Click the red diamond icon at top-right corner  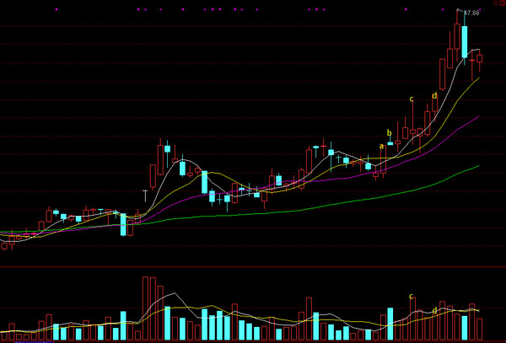496,3
